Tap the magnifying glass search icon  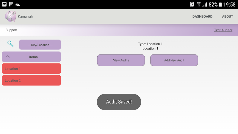tap(10, 43)
